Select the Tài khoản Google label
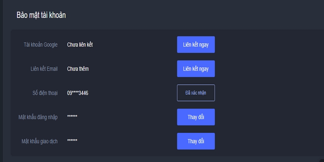 tap(40, 45)
